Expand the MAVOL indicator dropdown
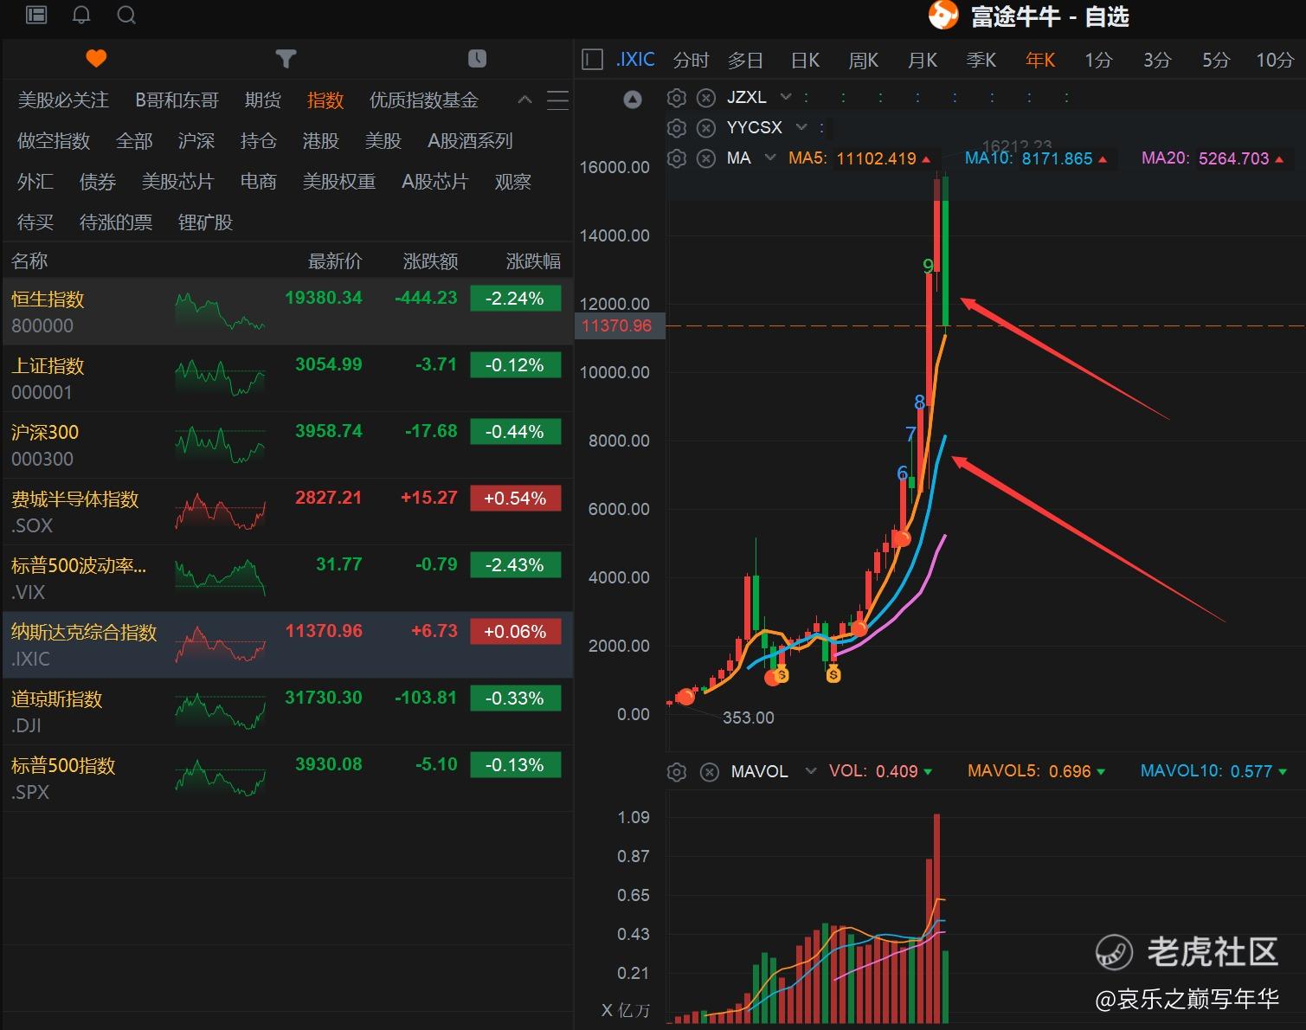The height and width of the screenshot is (1030, 1306). (x=811, y=771)
